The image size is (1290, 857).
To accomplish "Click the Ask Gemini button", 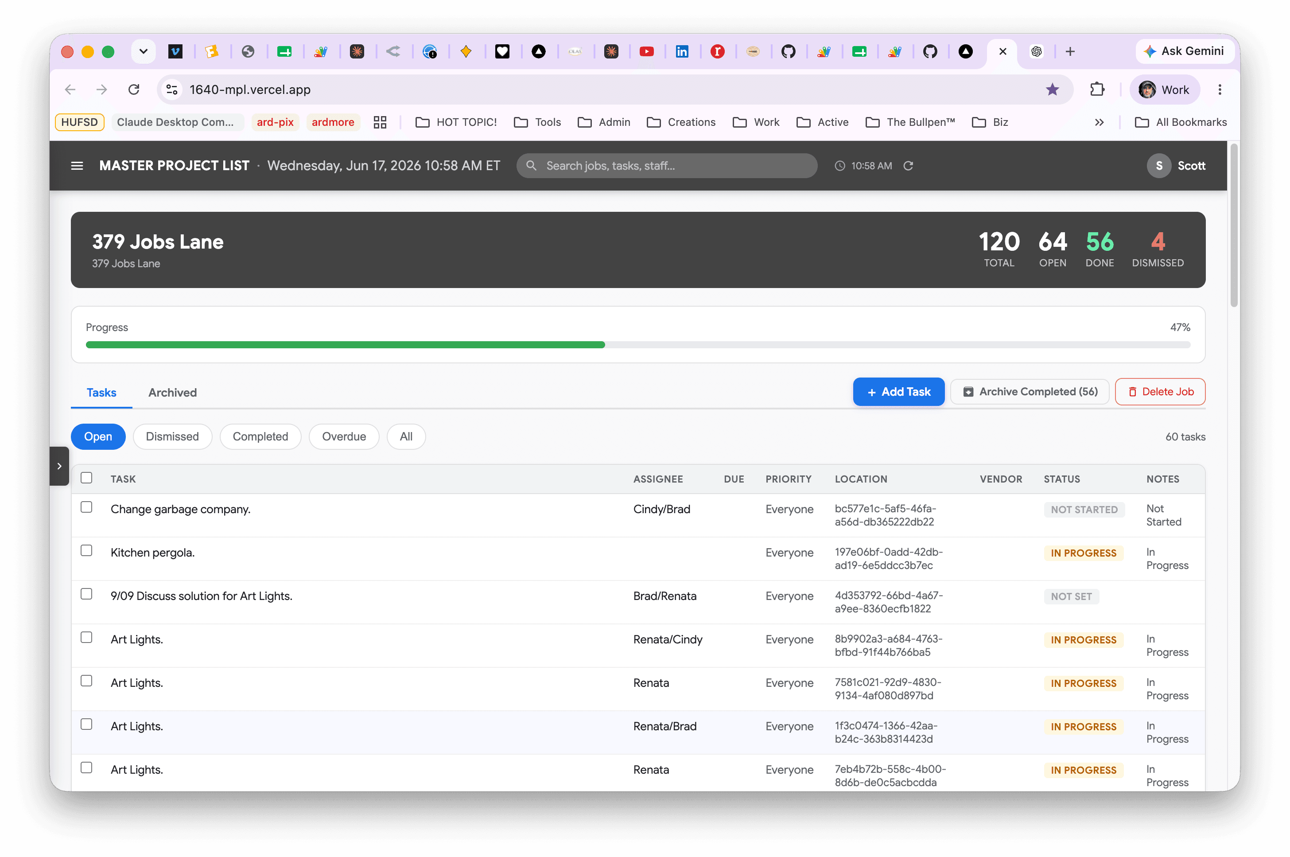I will pyautogui.click(x=1185, y=51).
